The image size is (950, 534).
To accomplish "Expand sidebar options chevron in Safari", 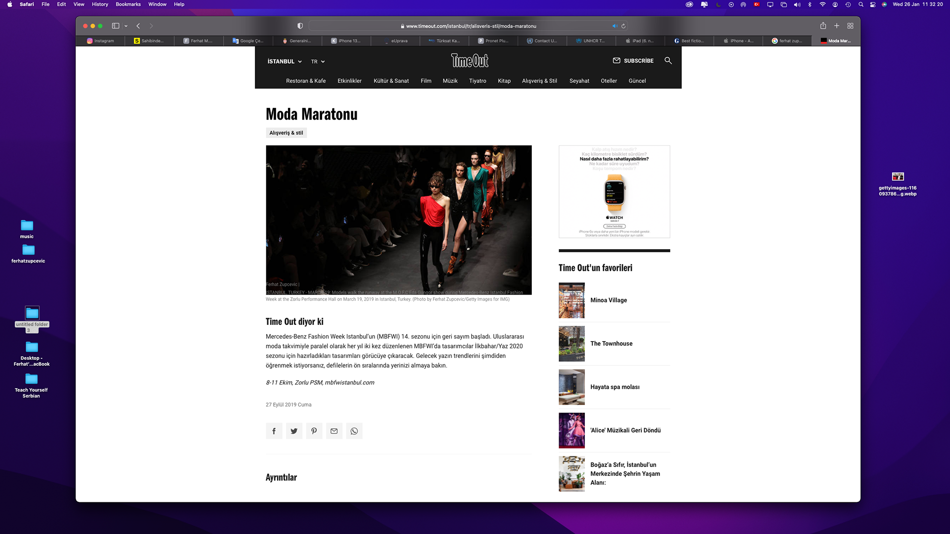I will pyautogui.click(x=126, y=26).
